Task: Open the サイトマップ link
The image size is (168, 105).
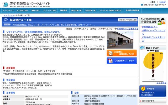Action: point(161,5)
